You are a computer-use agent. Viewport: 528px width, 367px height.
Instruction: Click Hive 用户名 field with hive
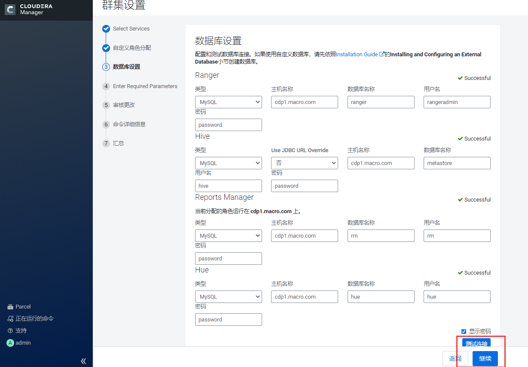(229, 186)
